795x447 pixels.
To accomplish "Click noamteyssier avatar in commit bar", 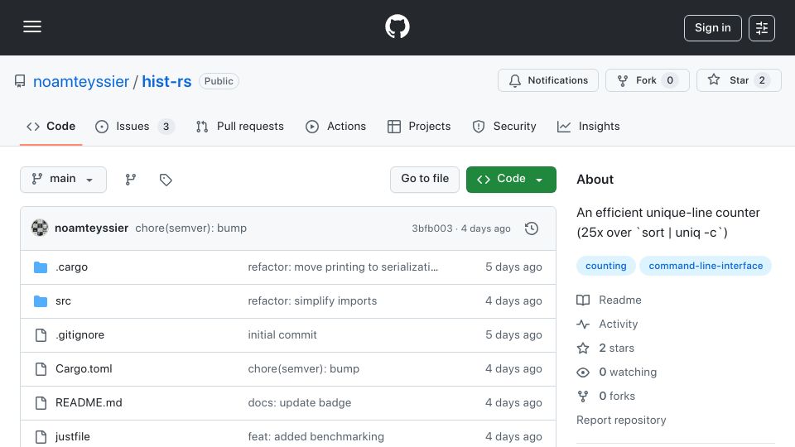I will pyautogui.click(x=40, y=228).
